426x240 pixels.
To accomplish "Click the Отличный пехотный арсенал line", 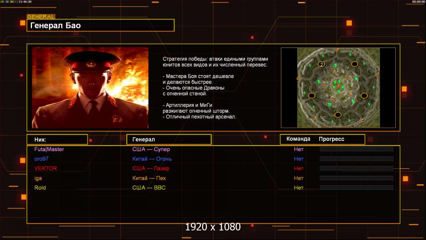I will pos(199,117).
